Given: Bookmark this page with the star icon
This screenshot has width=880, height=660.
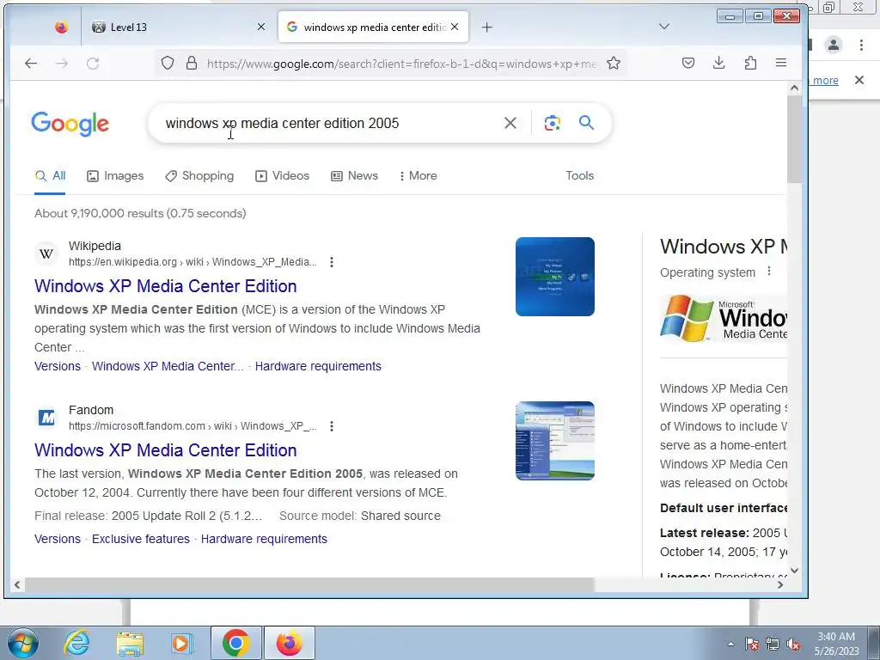Looking at the screenshot, I should click(x=614, y=63).
